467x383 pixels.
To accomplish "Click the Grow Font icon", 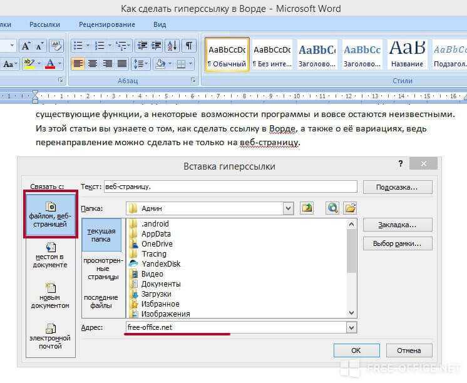I will click(26, 46).
